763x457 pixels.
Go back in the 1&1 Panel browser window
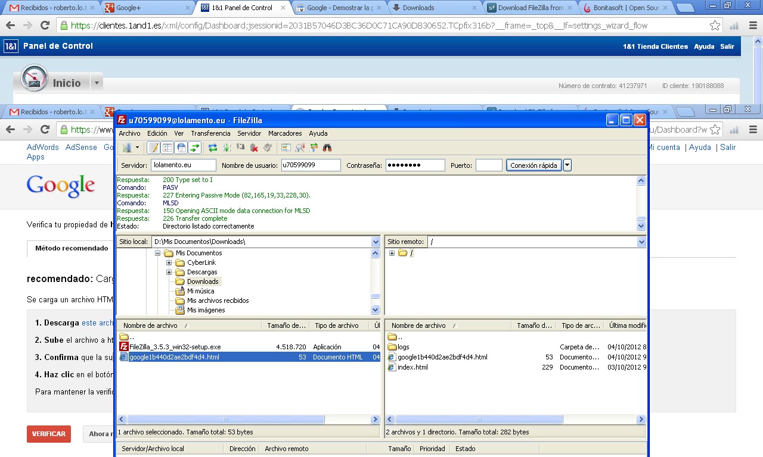pos(10,26)
